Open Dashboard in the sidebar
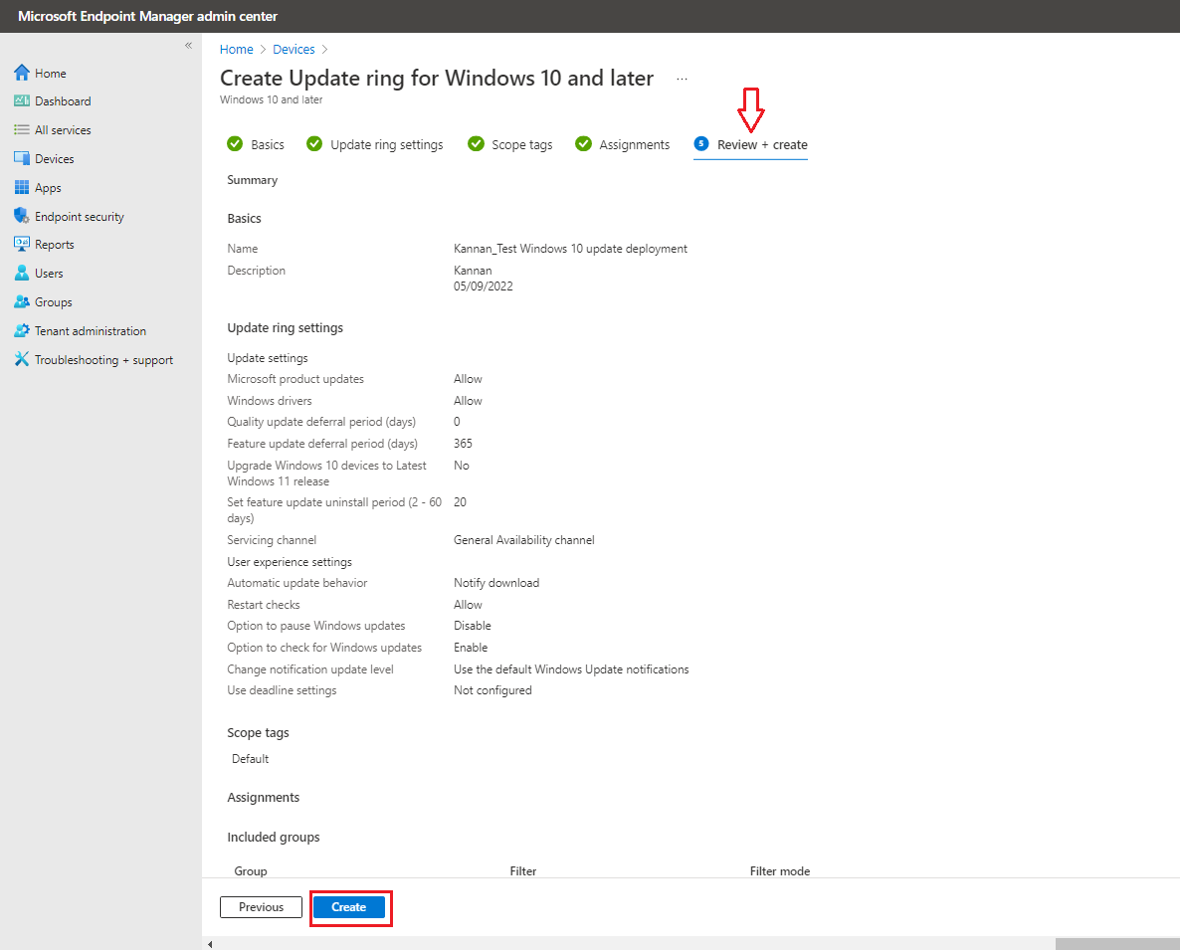Image resolution: width=1180 pixels, height=950 pixels. point(63,100)
